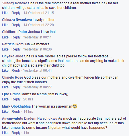Image resolution: width=129 pixels, height=136 pixels.
Task: Like Chidibere Peter Joshua's comment
Action: pos(5,37)
